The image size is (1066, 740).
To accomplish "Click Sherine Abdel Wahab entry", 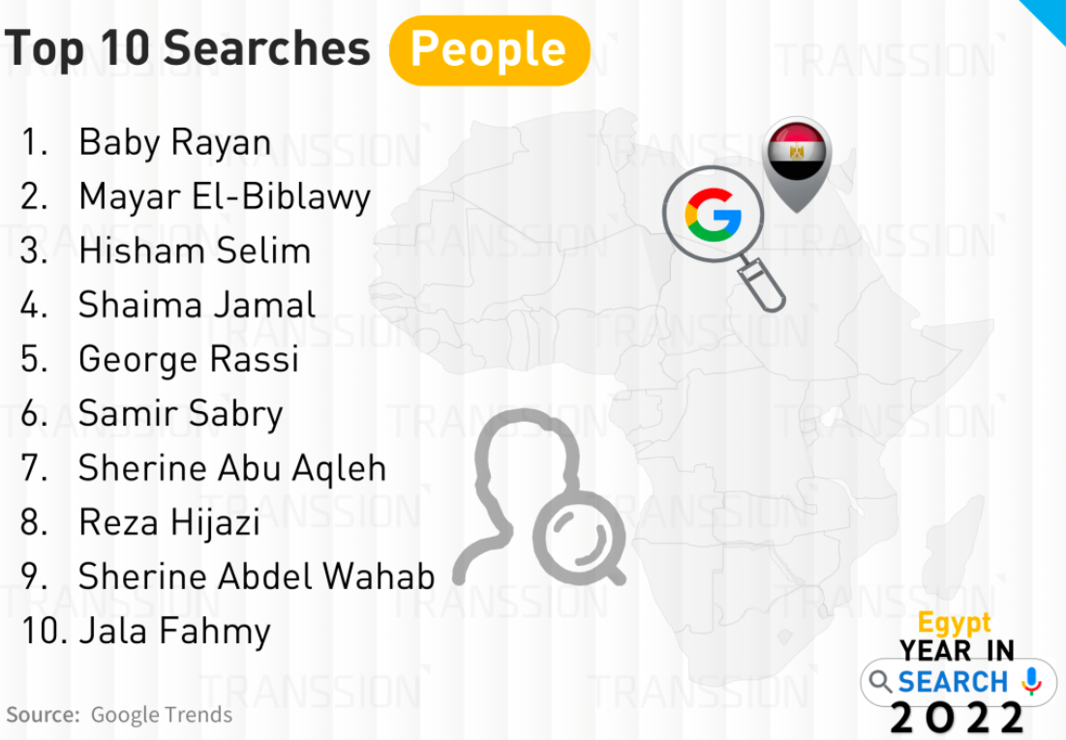I will pyautogui.click(x=257, y=577).
